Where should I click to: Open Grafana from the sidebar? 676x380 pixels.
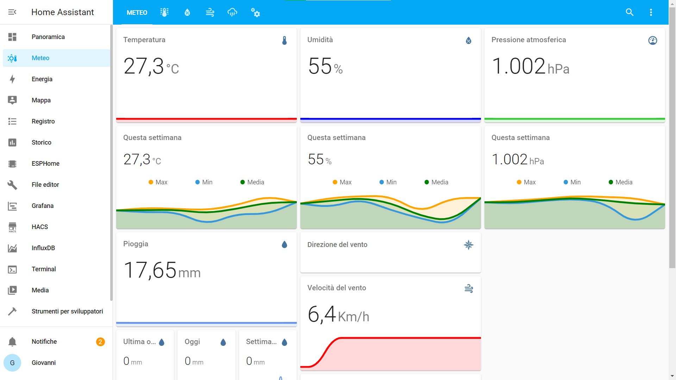point(43,206)
